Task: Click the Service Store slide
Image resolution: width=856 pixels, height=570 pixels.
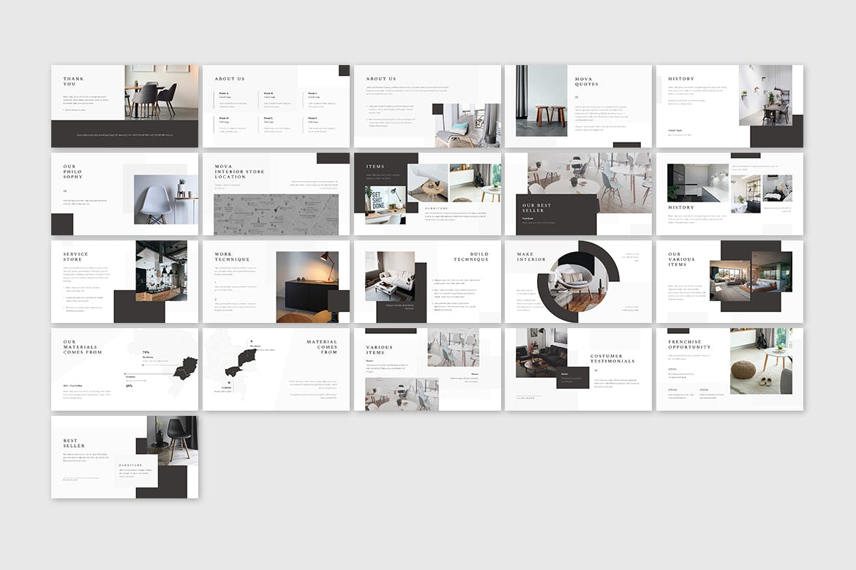Action: tap(124, 281)
